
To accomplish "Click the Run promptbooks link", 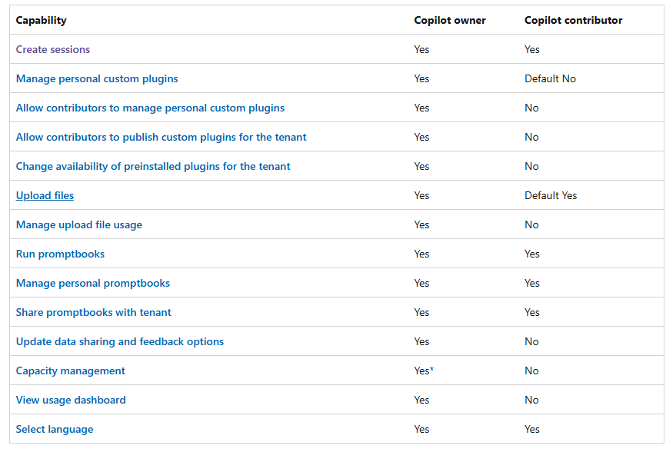I will point(60,254).
